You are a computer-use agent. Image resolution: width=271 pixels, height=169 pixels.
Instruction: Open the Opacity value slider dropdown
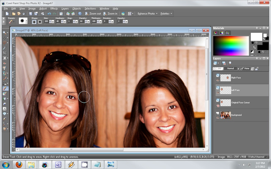pyautogui.click(x=126, y=22)
